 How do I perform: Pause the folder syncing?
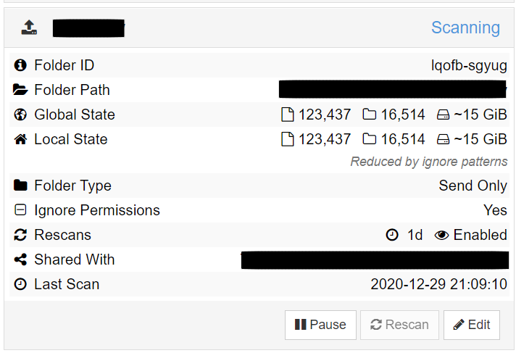pos(320,325)
